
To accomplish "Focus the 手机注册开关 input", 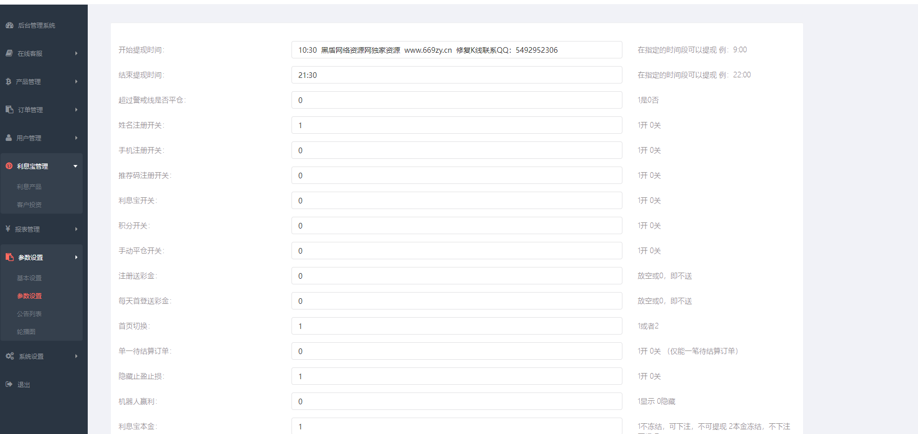I will pos(457,150).
